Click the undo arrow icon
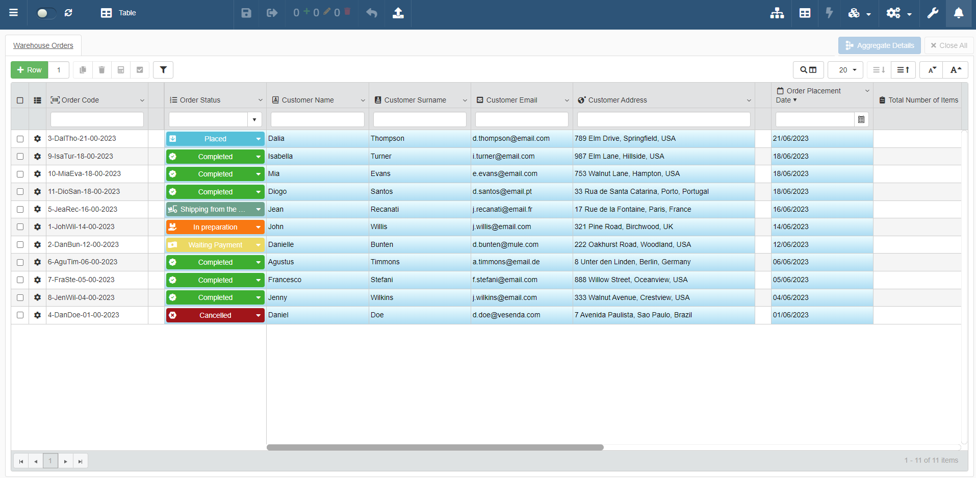This screenshot has height=478, width=976. 372,13
